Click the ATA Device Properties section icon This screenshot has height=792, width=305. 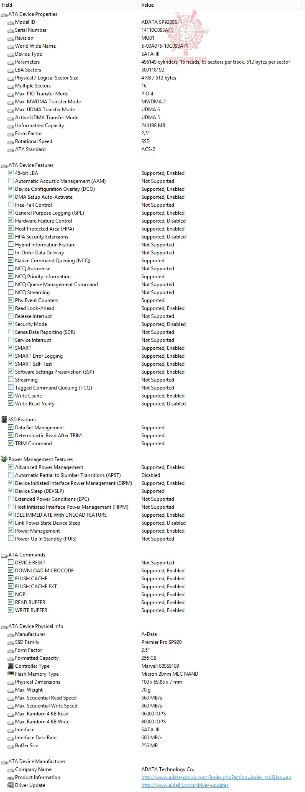[x=4, y=14]
